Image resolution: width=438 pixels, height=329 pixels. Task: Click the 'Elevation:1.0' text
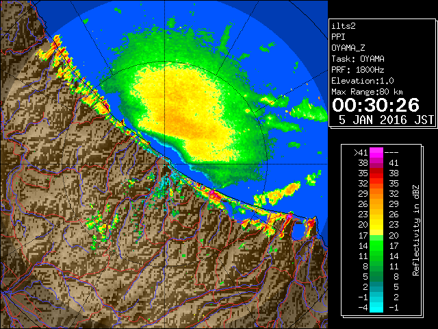pos(363,81)
